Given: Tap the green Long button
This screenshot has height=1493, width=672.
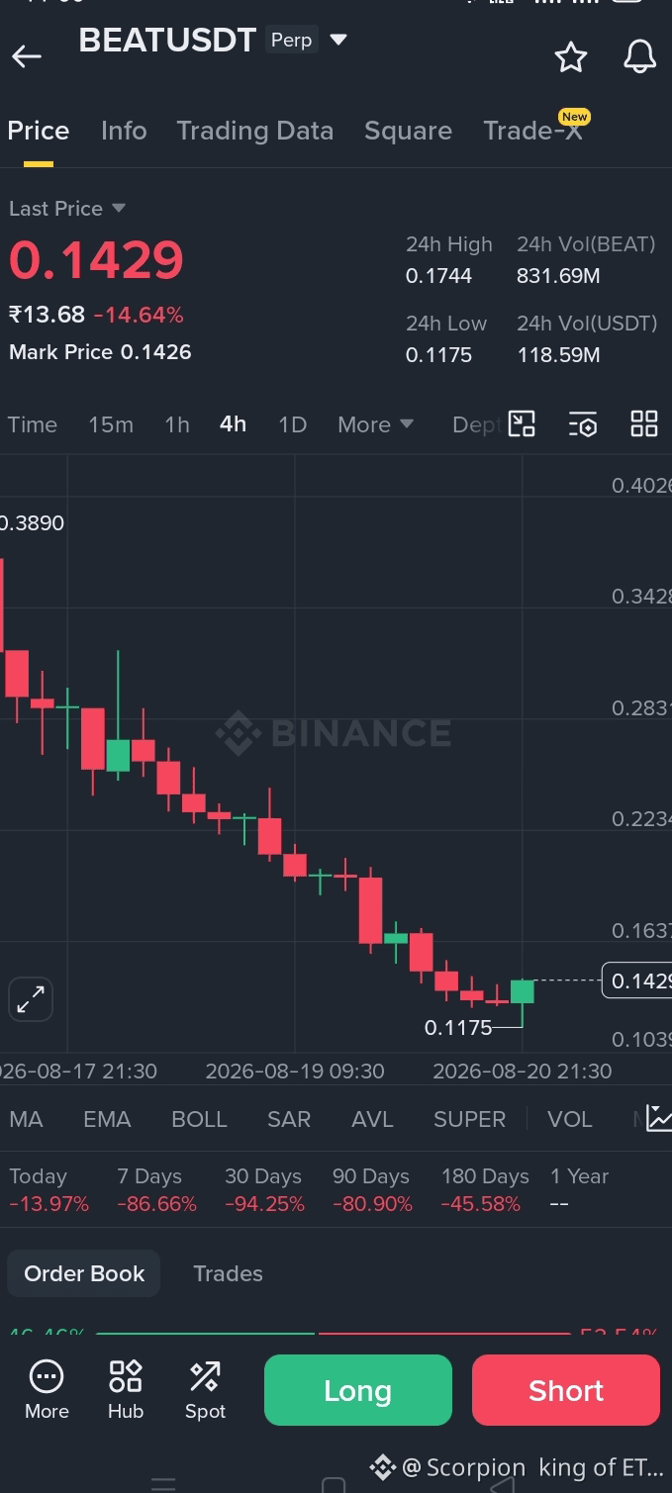Looking at the screenshot, I should click(x=358, y=1390).
